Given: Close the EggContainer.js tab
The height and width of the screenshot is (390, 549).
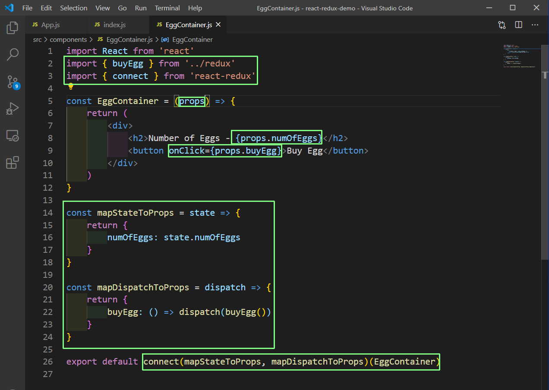Looking at the screenshot, I should point(218,25).
